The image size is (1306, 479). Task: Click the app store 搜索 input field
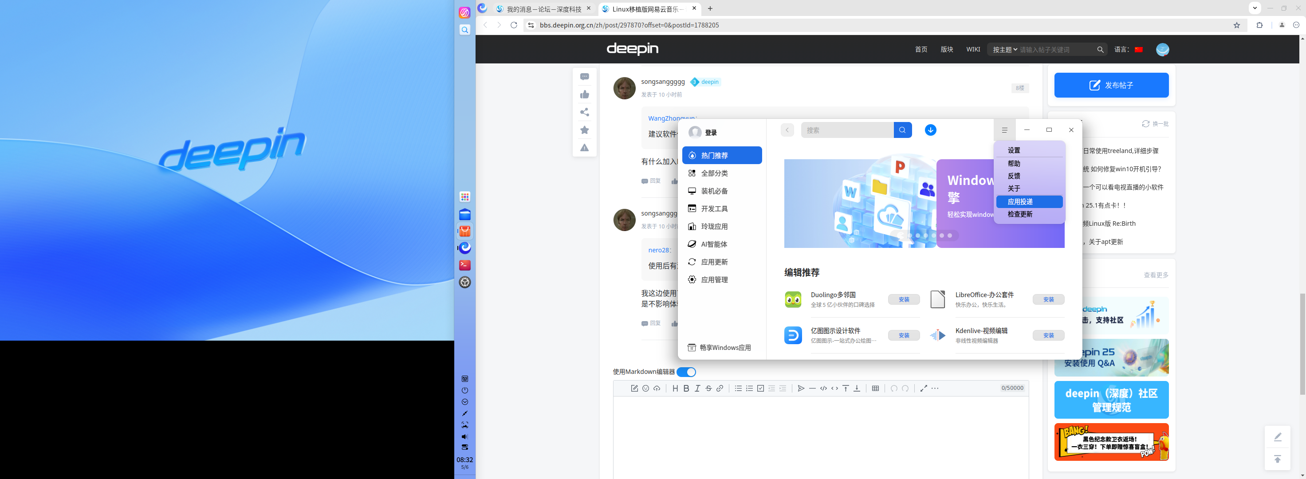[847, 130]
